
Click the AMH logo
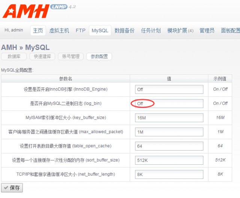[x=26, y=11]
